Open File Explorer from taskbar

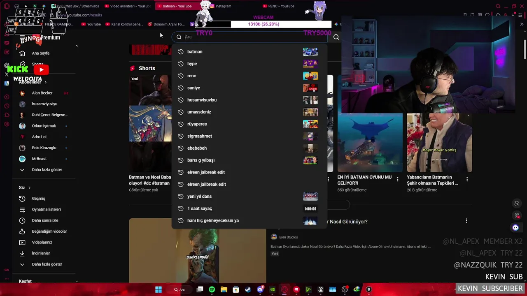pyautogui.click(x=224, y=289)
